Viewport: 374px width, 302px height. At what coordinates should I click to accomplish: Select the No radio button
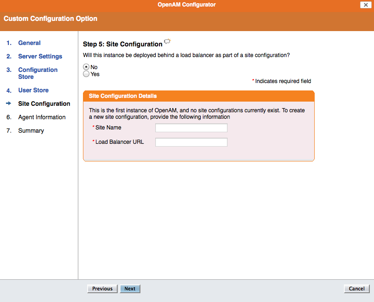coord(86,67)
